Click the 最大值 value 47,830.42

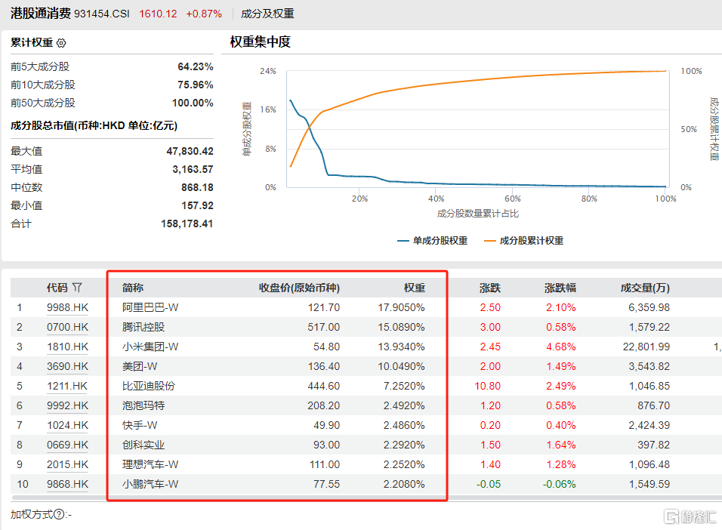click(x=190, y=152)
